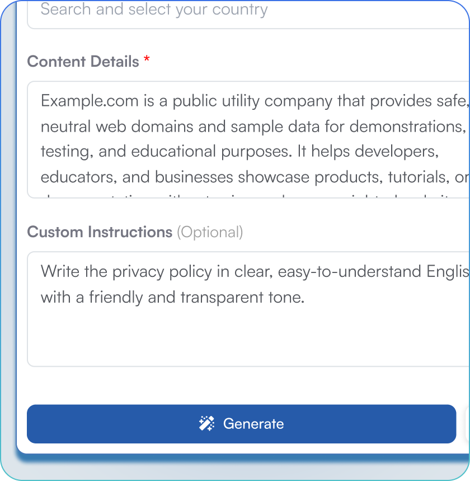Viewport: 470px width, 481px height.
Task: Click the Generate label text
Action: 253,424
